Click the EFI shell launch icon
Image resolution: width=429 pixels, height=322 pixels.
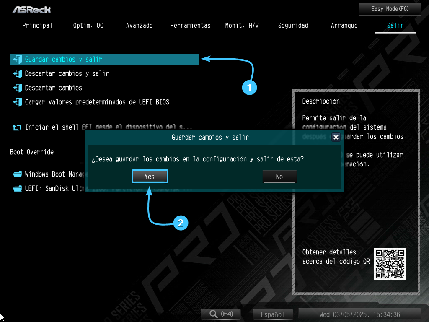click(17, 127)
